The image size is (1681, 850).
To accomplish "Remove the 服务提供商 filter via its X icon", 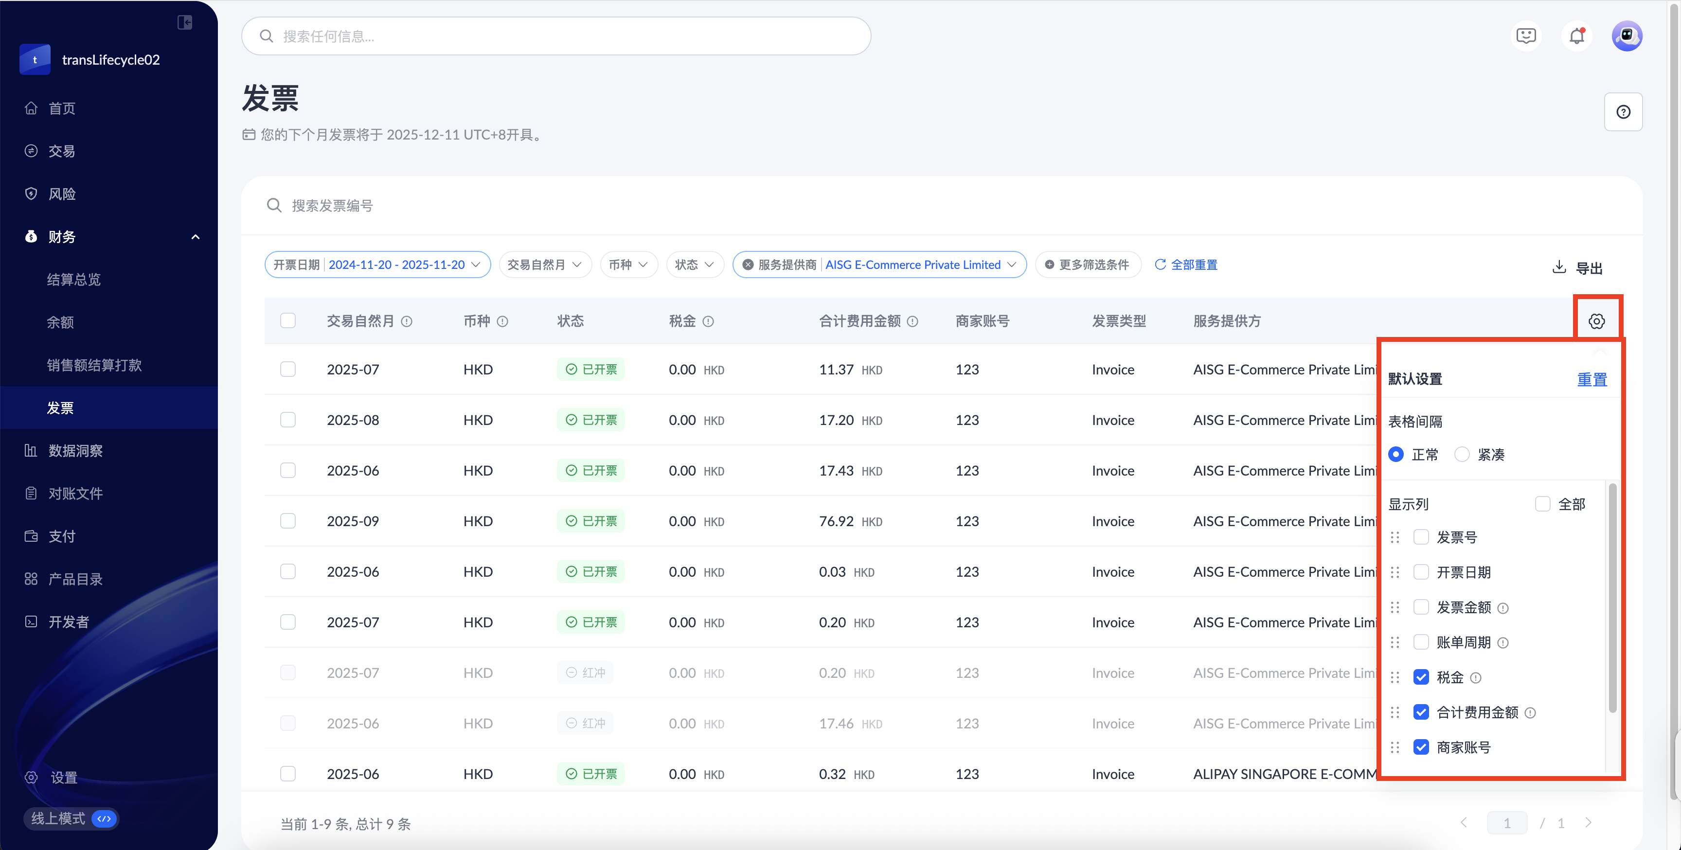I will click(x=748, y=265).
